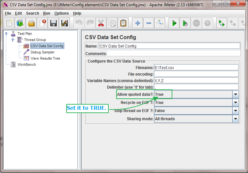The image size is (248, 173).
Task: Click the Recycle on EOF value True
Action: tap(159, 102)
